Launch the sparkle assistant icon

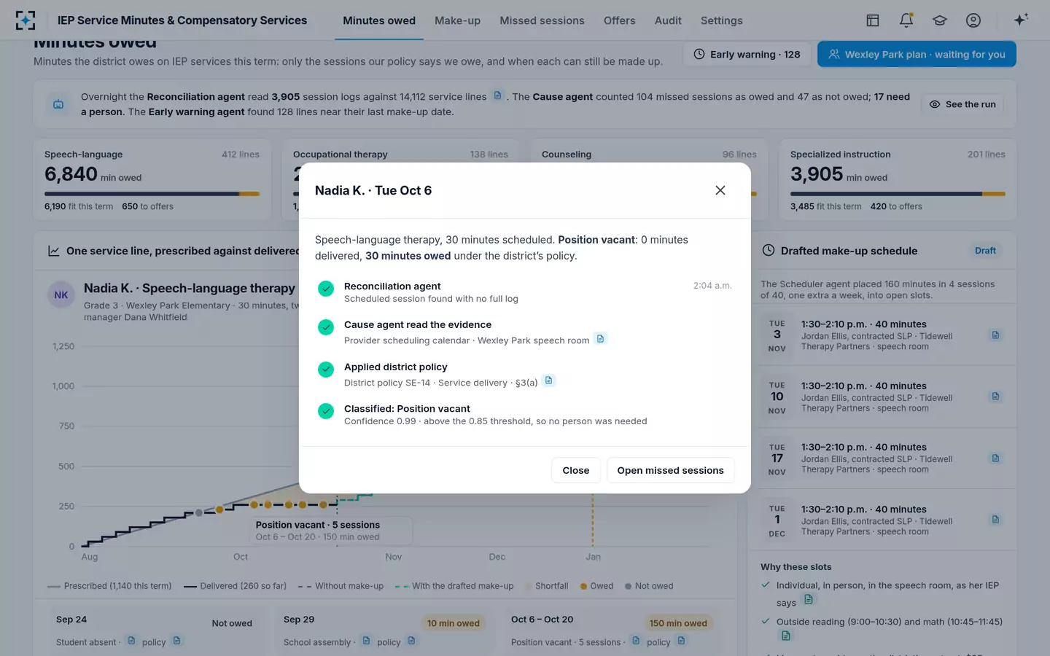point(1021,20)
